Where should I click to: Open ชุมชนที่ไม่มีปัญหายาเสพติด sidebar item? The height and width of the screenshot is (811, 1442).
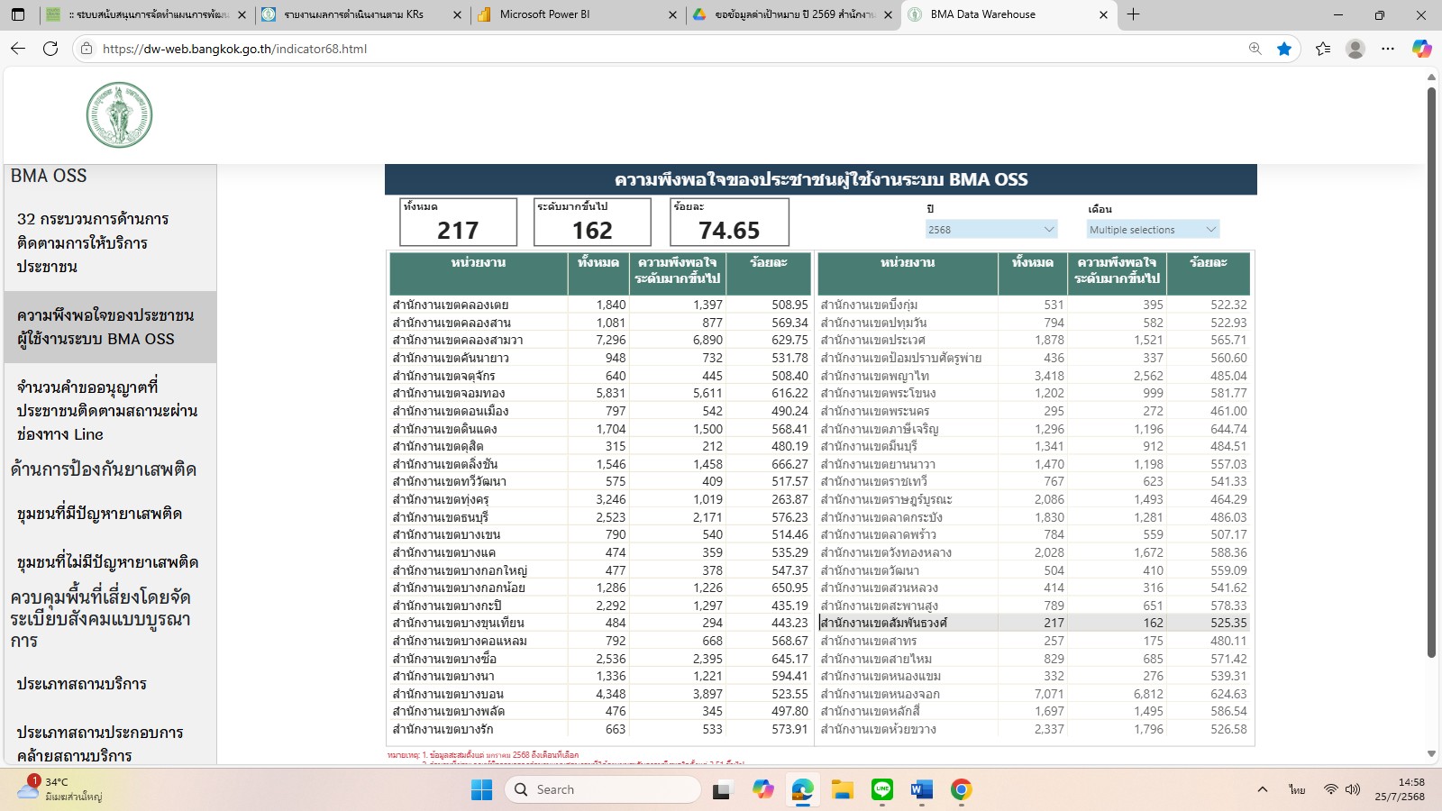tap(110, 562)
